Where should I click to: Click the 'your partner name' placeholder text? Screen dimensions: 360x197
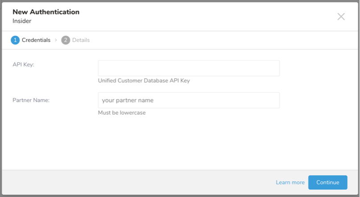pyautogui.click(x=128, y=100)
